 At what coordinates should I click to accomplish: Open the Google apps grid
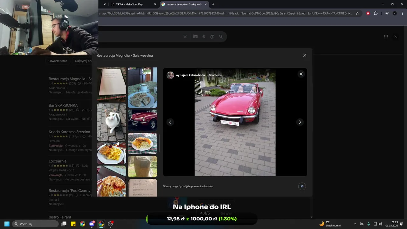coord(386,37)
